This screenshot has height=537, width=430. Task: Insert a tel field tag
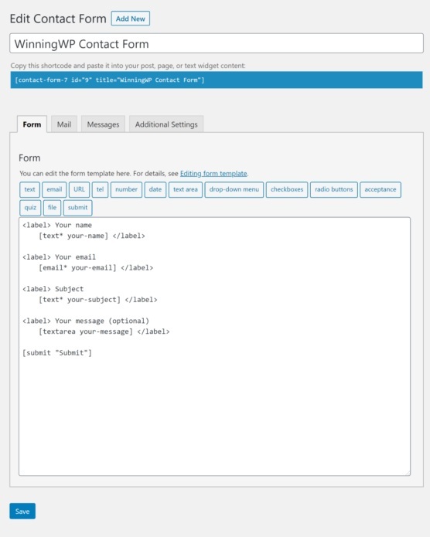[x=100, y=189]
